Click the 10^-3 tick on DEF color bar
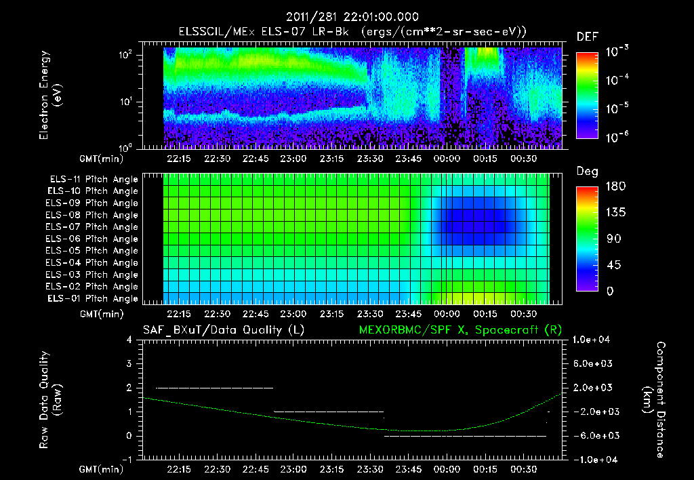Screen dimensions: 694x480 point(617,51)
